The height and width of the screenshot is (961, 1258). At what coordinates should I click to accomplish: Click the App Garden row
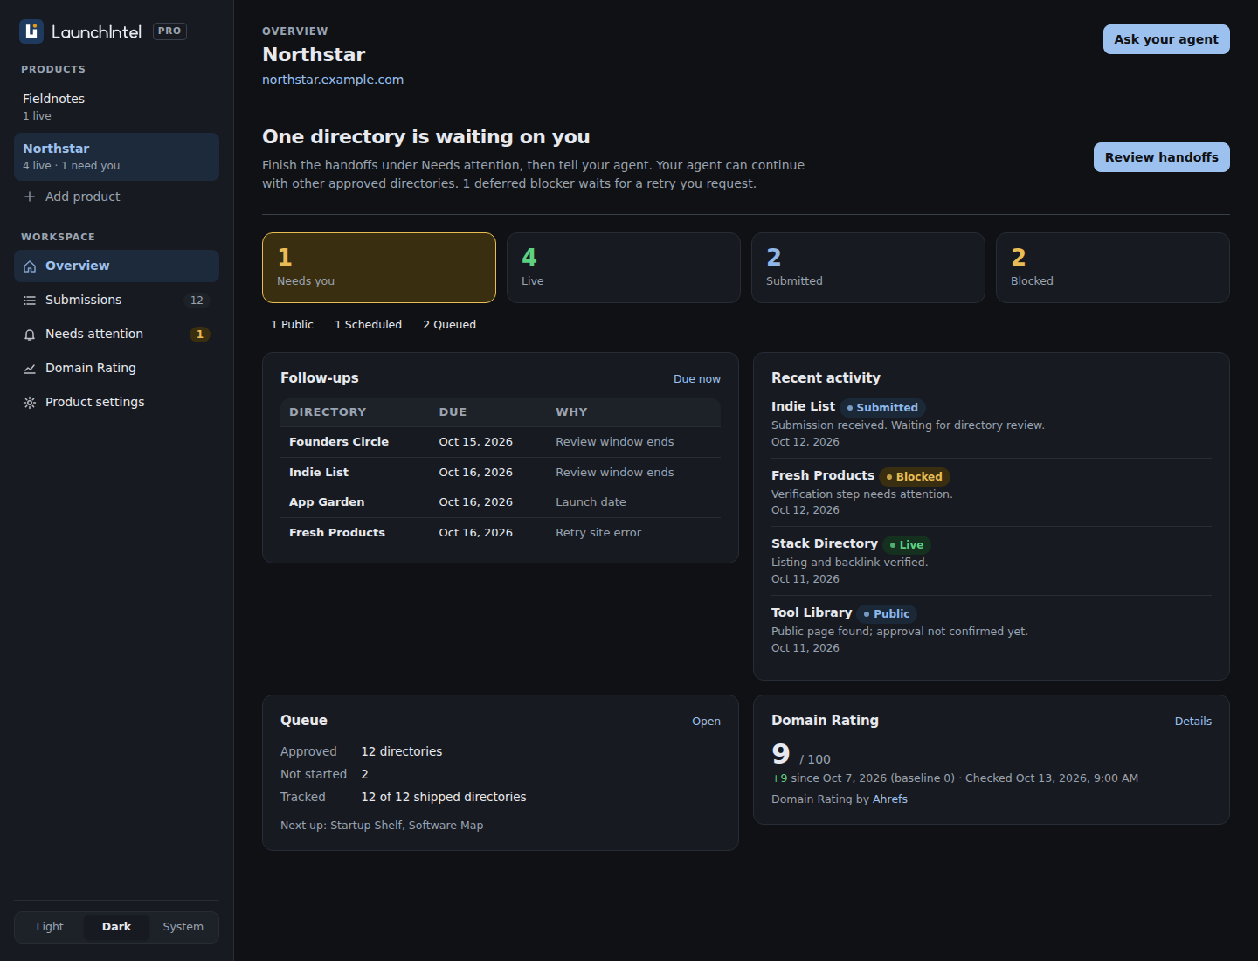click(x=501, y=502)
